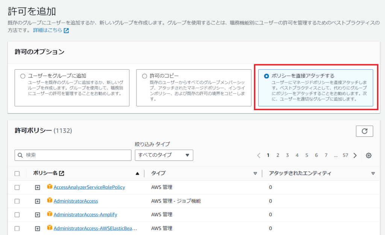Expand the AccessAnalyzerServiceRolePolicy row details
The height and width of the screenshot is (235, 385).
[x=37, y=187]
